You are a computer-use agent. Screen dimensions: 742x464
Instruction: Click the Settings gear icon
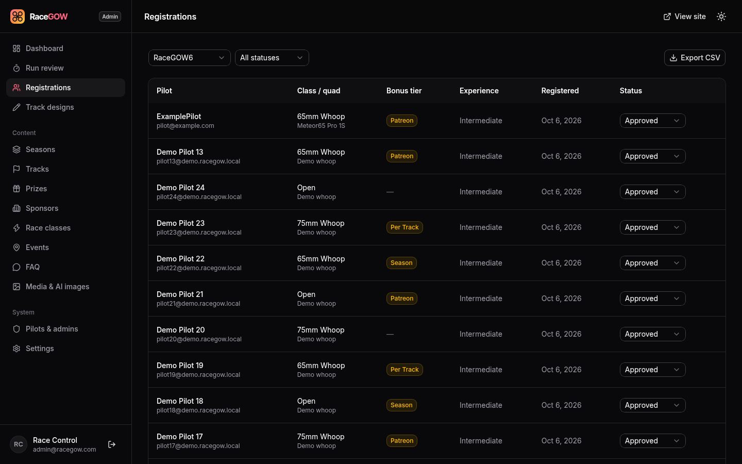pos(16,349)
